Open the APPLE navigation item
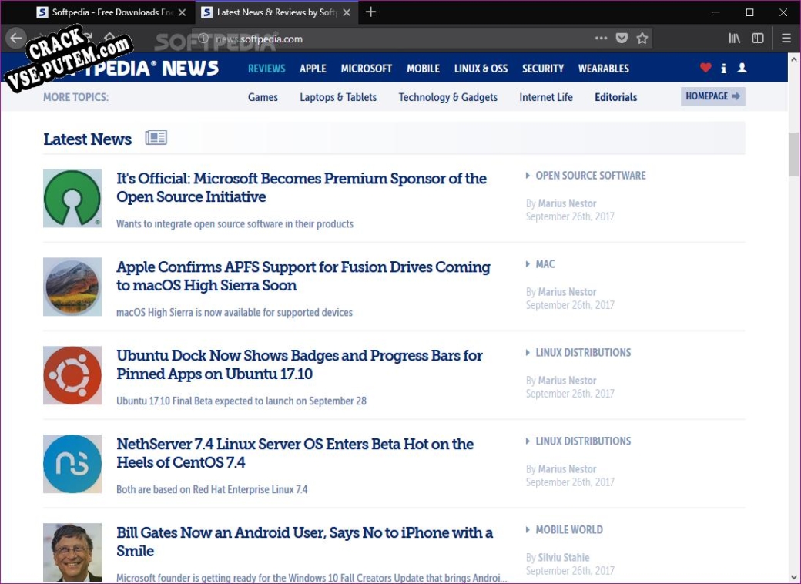The height and width of the screenshot is (584, 801). coord(313,69)
